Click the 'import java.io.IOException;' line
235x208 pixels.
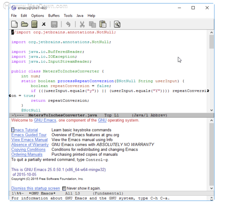(x=44, y=57)
